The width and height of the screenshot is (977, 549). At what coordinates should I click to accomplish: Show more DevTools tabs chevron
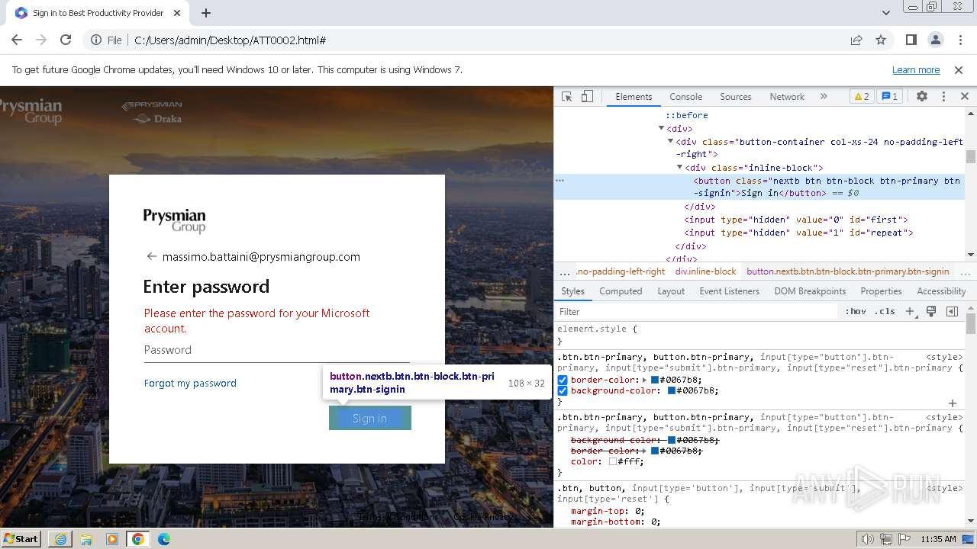(824, 97)
